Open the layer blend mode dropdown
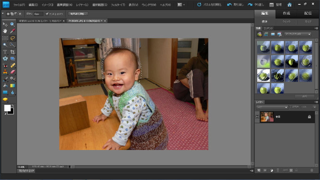The width and height of the screenshot is (320, 180). pos(273,107)
